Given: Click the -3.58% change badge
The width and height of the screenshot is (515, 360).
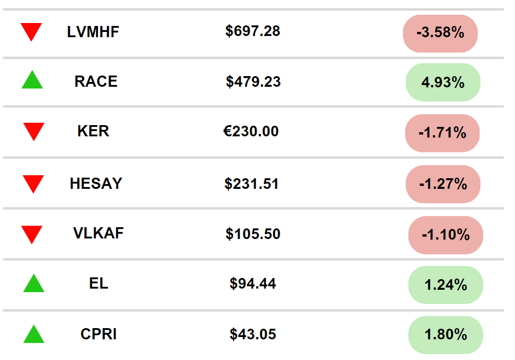Looking at the screenshot, I should (440, 34).
